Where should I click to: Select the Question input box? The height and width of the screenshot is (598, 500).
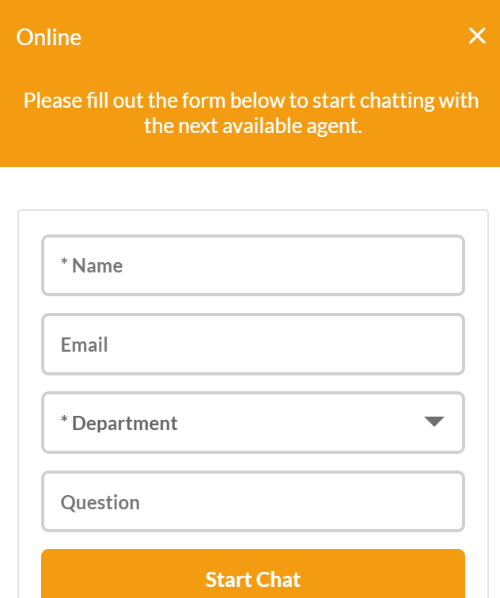coord(253,501)
